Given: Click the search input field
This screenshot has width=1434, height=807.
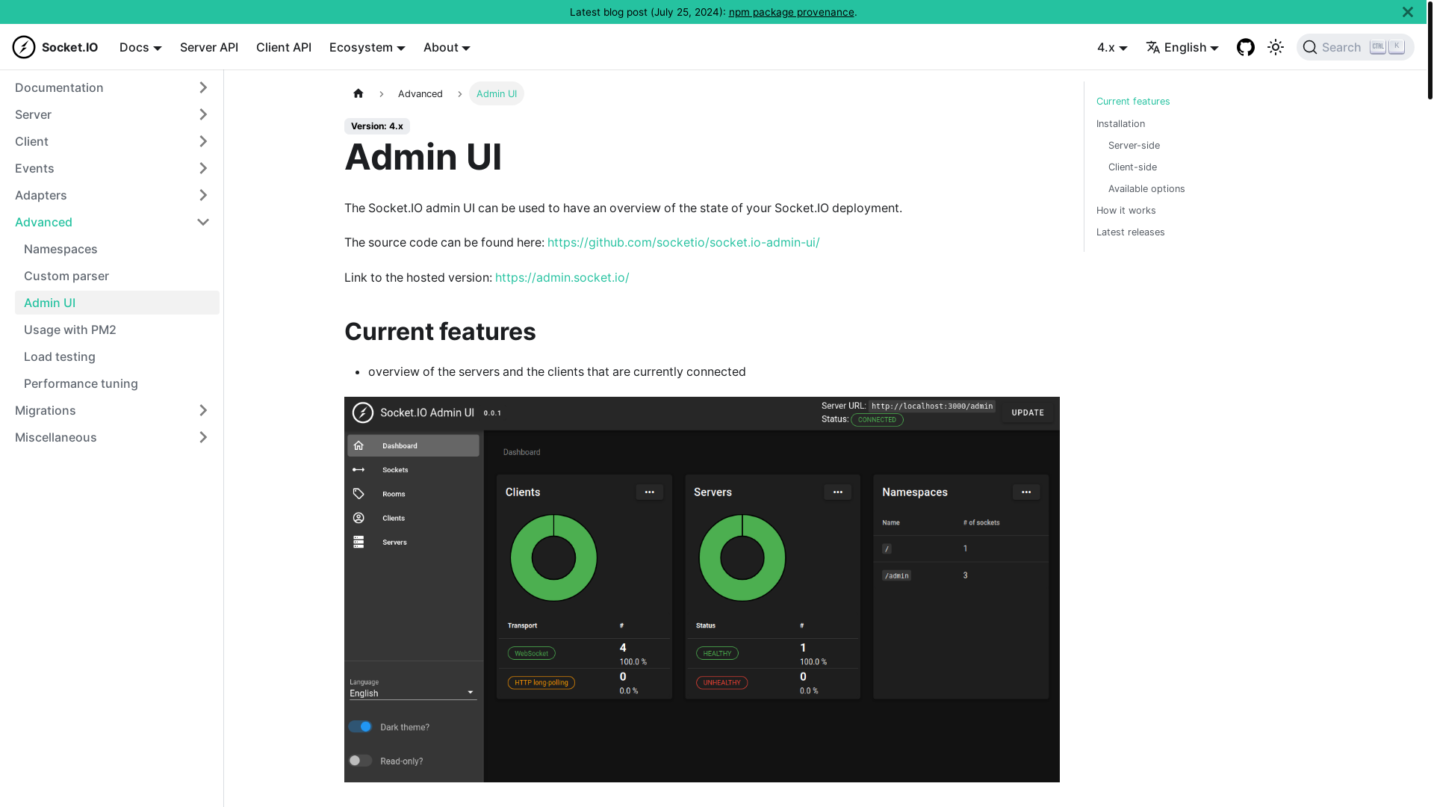Looking at the screenshot, I should point(1355,47).
